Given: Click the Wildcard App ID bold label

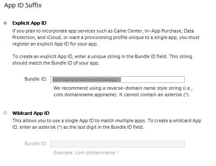Looking at the screenshot, I should [31, 113].
